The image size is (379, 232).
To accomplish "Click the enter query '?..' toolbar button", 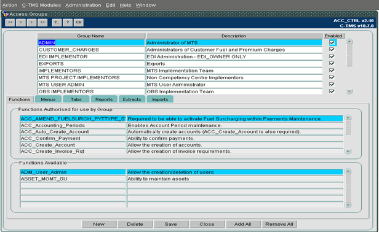I will (57, 23).
